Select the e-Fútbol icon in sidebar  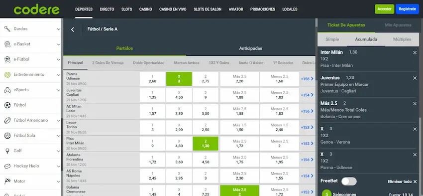click(x=7, y=59)
